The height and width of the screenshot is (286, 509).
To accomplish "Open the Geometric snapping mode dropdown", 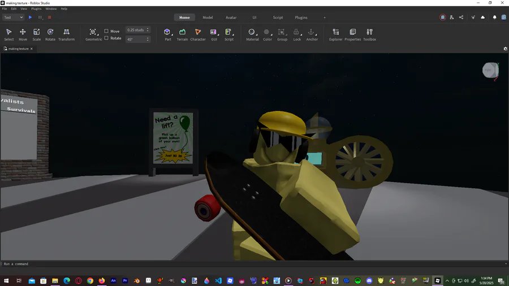I will (x=93, y=34).
